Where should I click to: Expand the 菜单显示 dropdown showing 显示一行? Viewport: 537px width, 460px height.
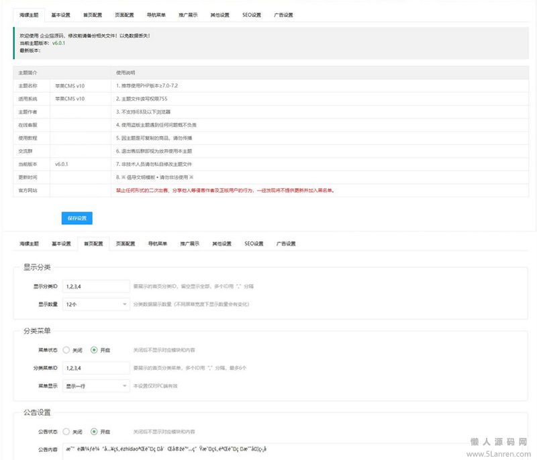pyautogui.click(x=96, y=386)
